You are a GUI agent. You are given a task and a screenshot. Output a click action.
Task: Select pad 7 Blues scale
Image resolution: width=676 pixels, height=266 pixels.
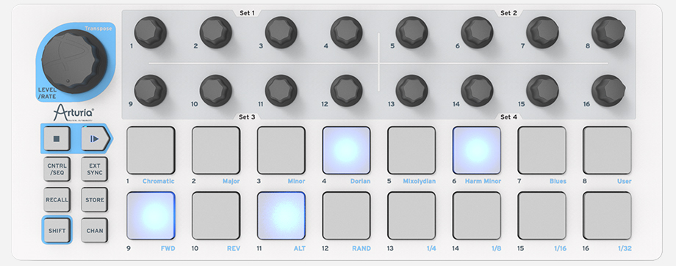pos(542,150)
